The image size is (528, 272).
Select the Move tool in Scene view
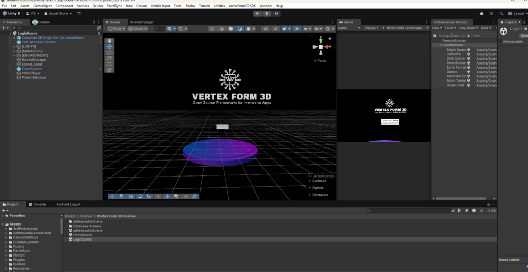point(109,46)
